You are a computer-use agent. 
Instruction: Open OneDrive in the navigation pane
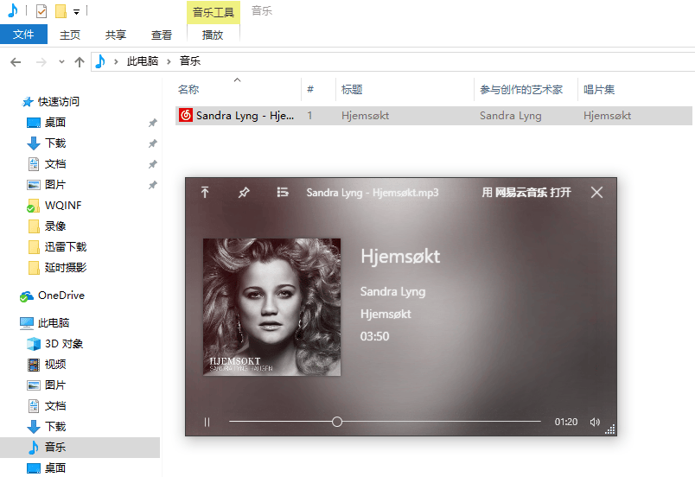(x=61, y=296)
